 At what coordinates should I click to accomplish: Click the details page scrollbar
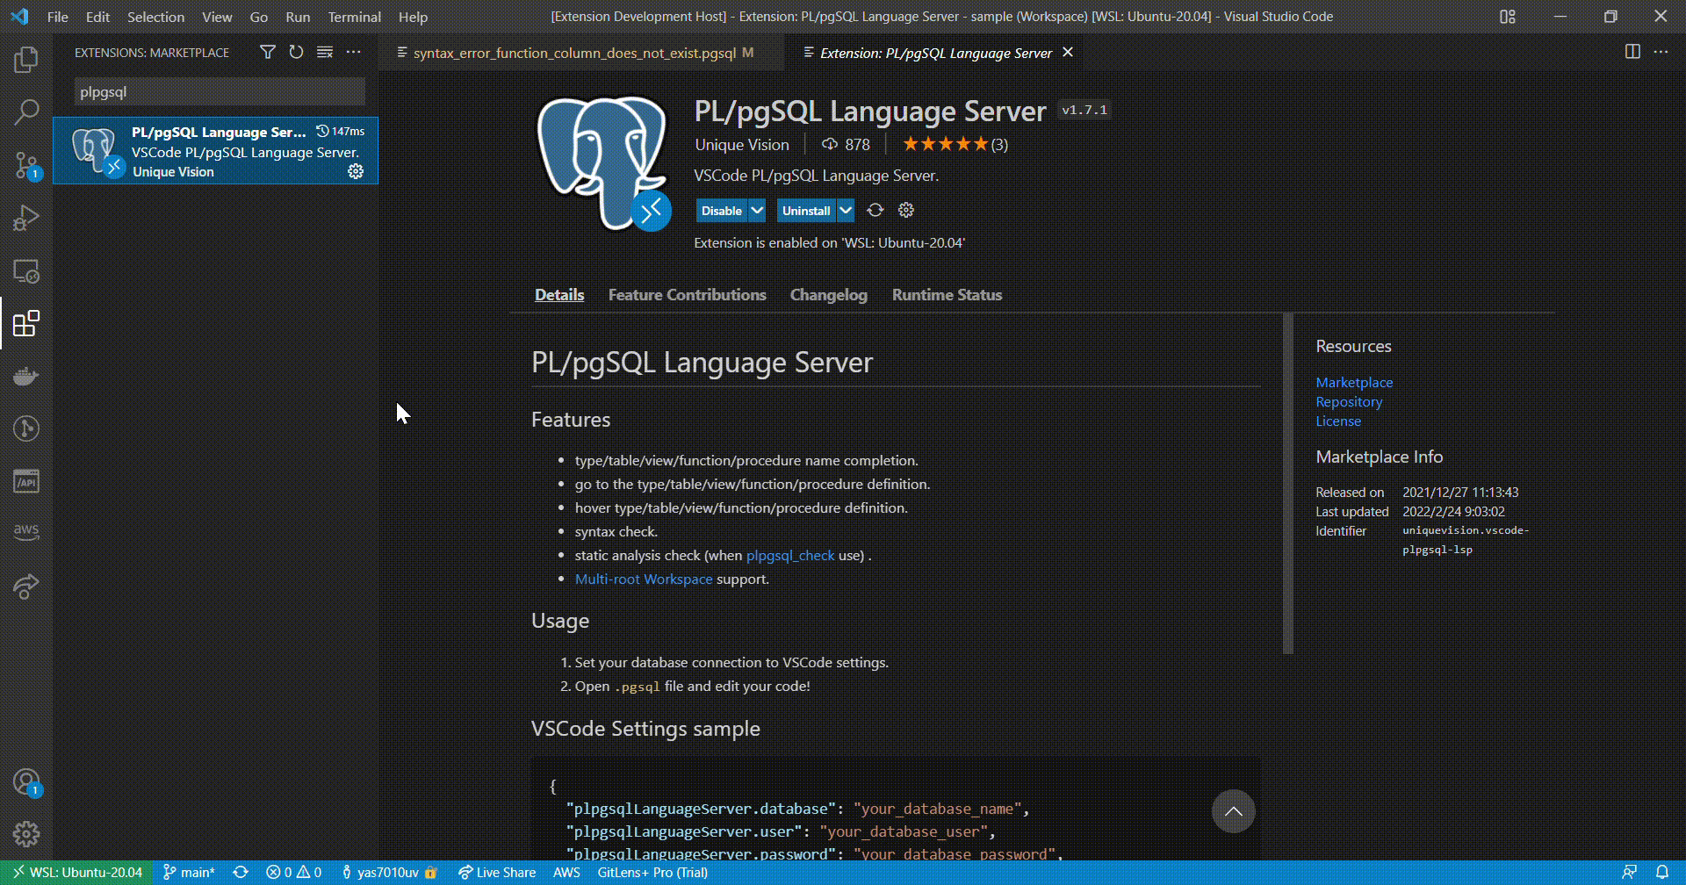1288,483
